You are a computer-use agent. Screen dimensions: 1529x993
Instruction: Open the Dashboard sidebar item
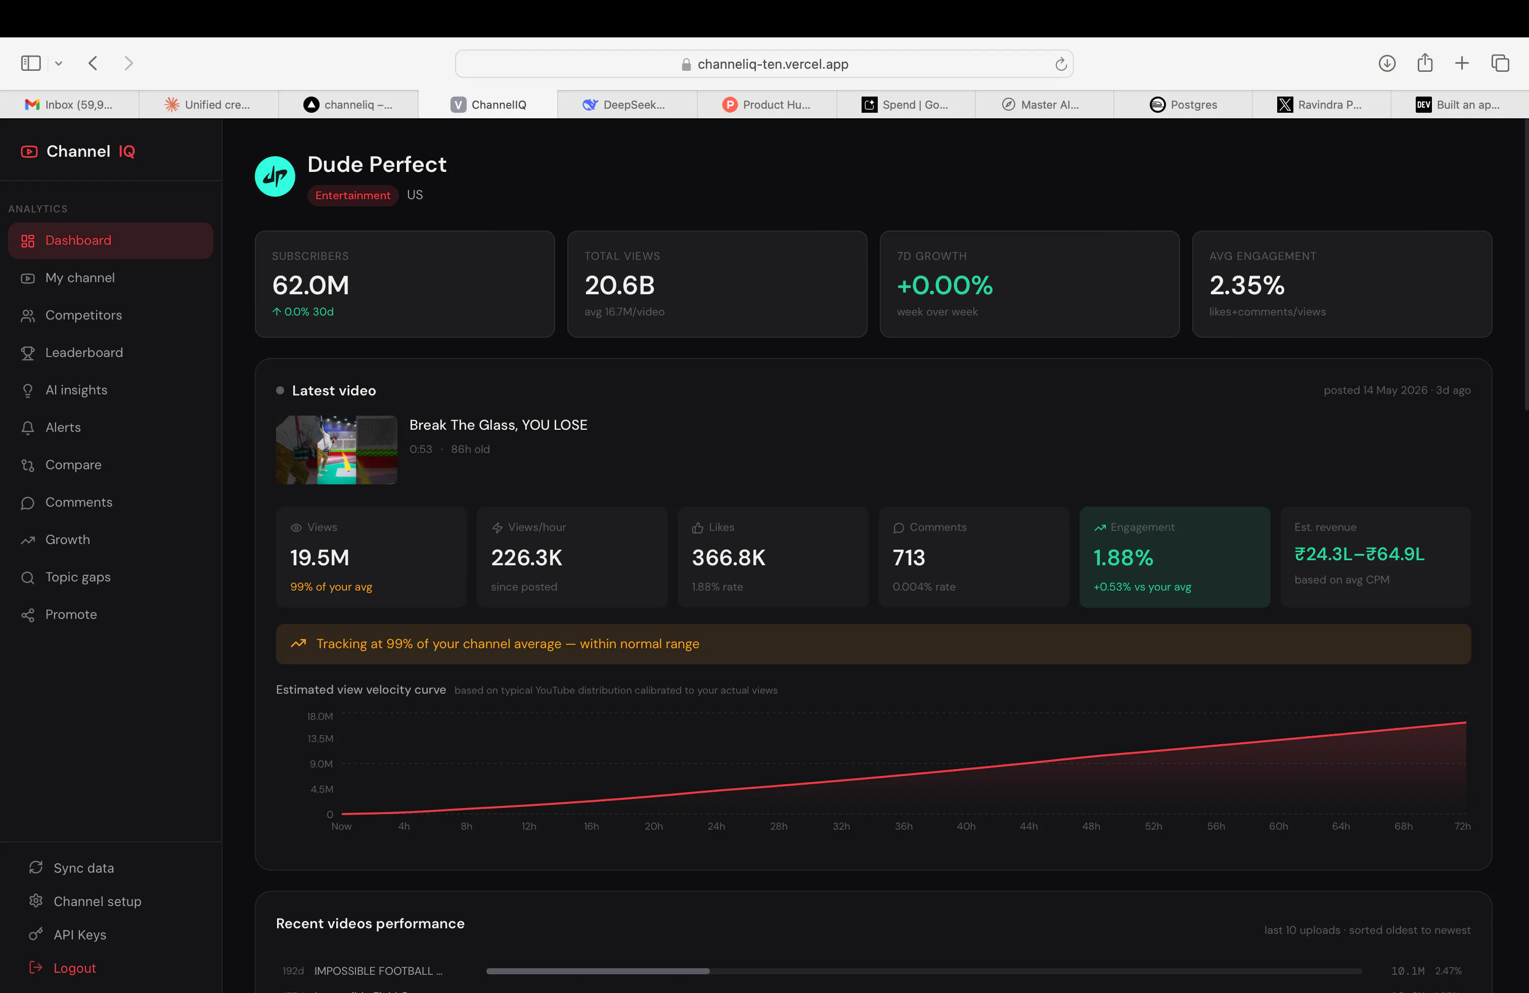111,240
